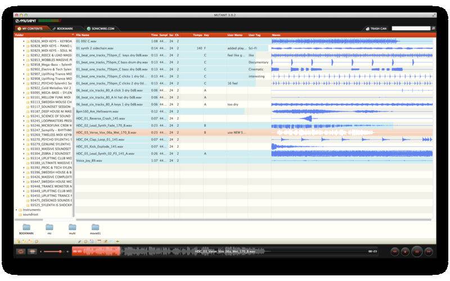
Task: Expand the 92826_MIDI KEYS folder
Action: [x=24, y=41]
